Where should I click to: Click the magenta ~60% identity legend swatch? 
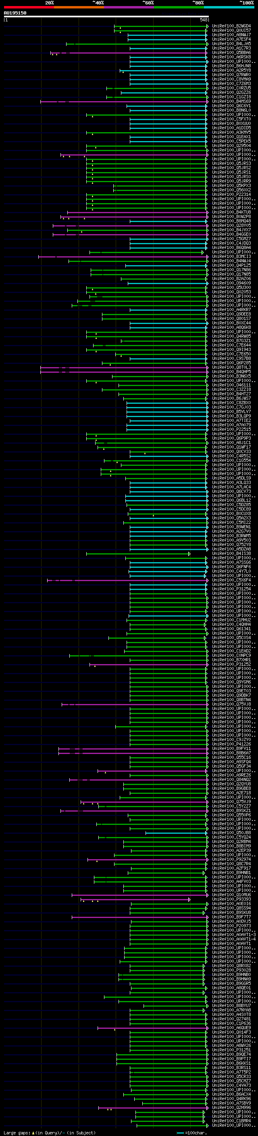point(129,7)
